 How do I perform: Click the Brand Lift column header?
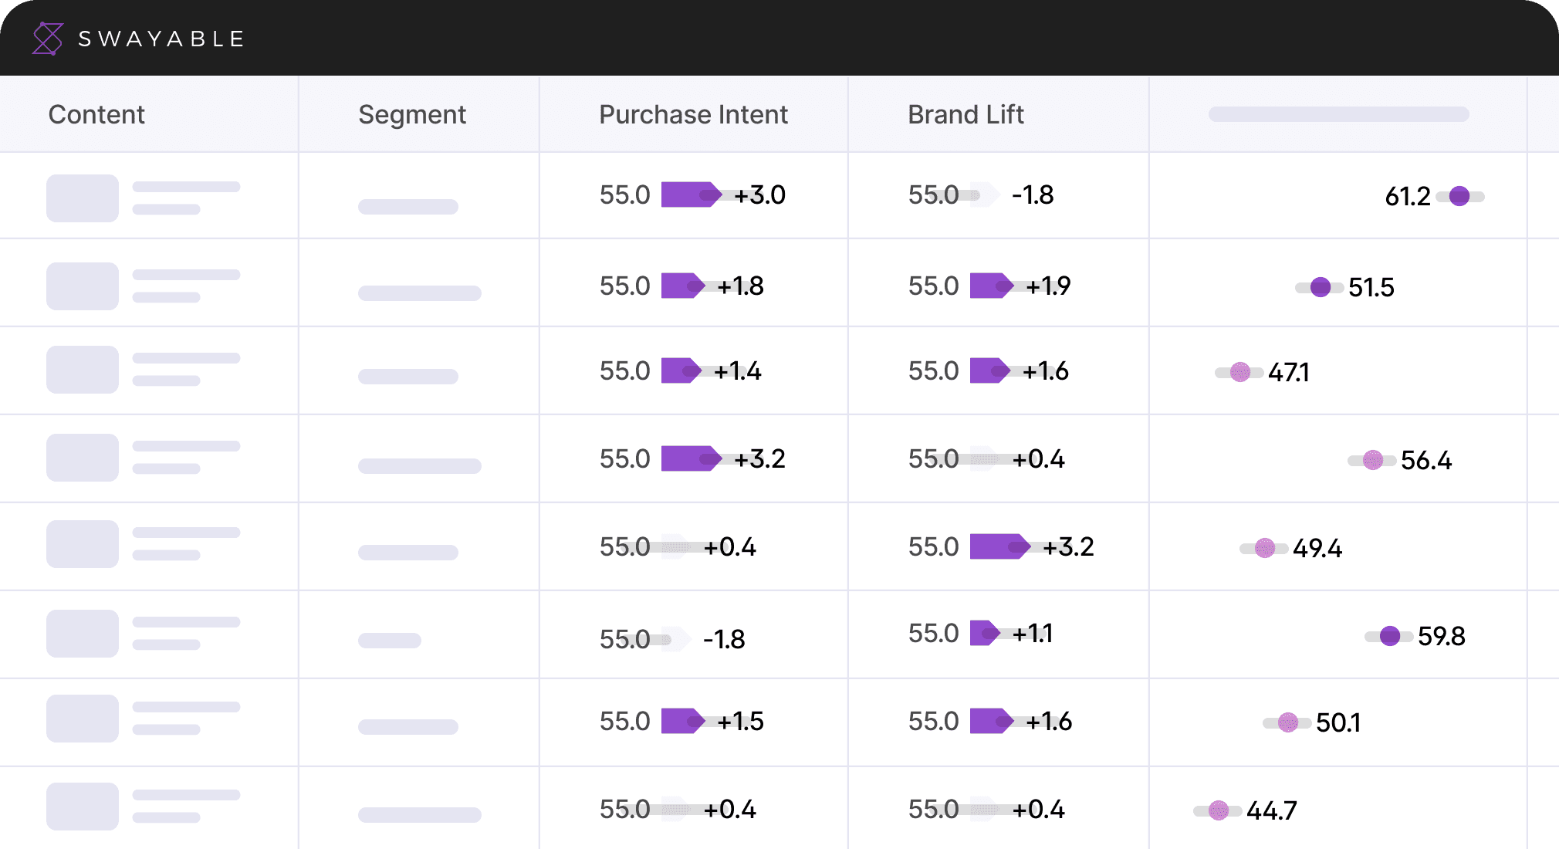click(965, 114)
